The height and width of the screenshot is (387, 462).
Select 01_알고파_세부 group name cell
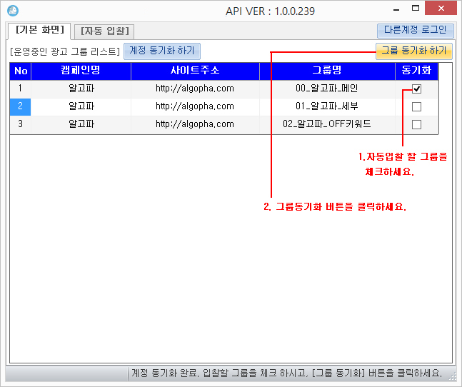pyautogui.click(x=327, y=106)
